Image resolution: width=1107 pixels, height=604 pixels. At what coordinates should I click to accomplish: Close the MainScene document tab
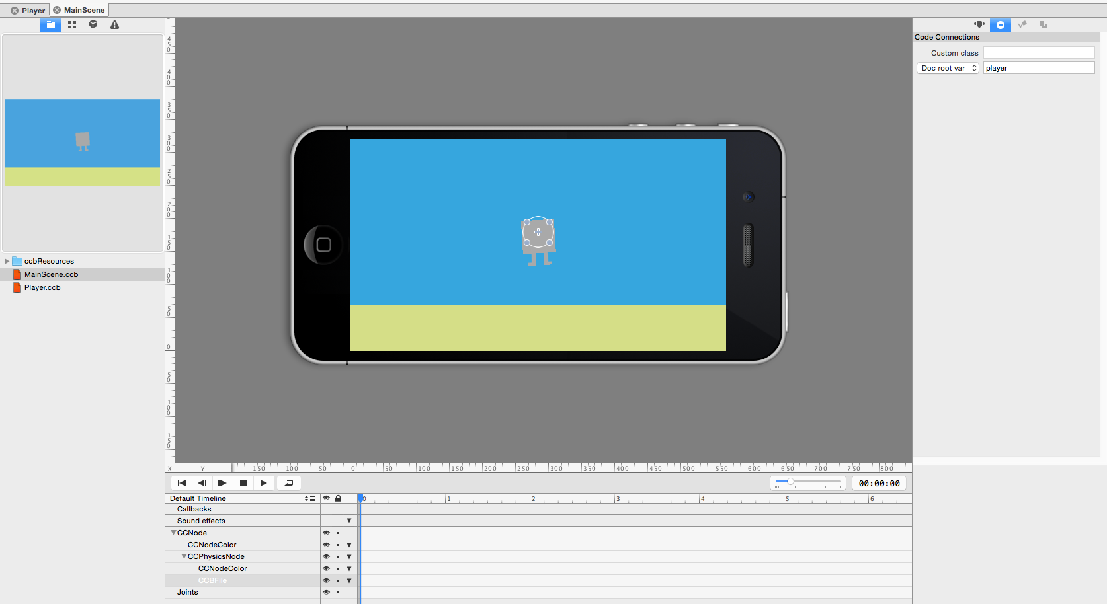57,10
